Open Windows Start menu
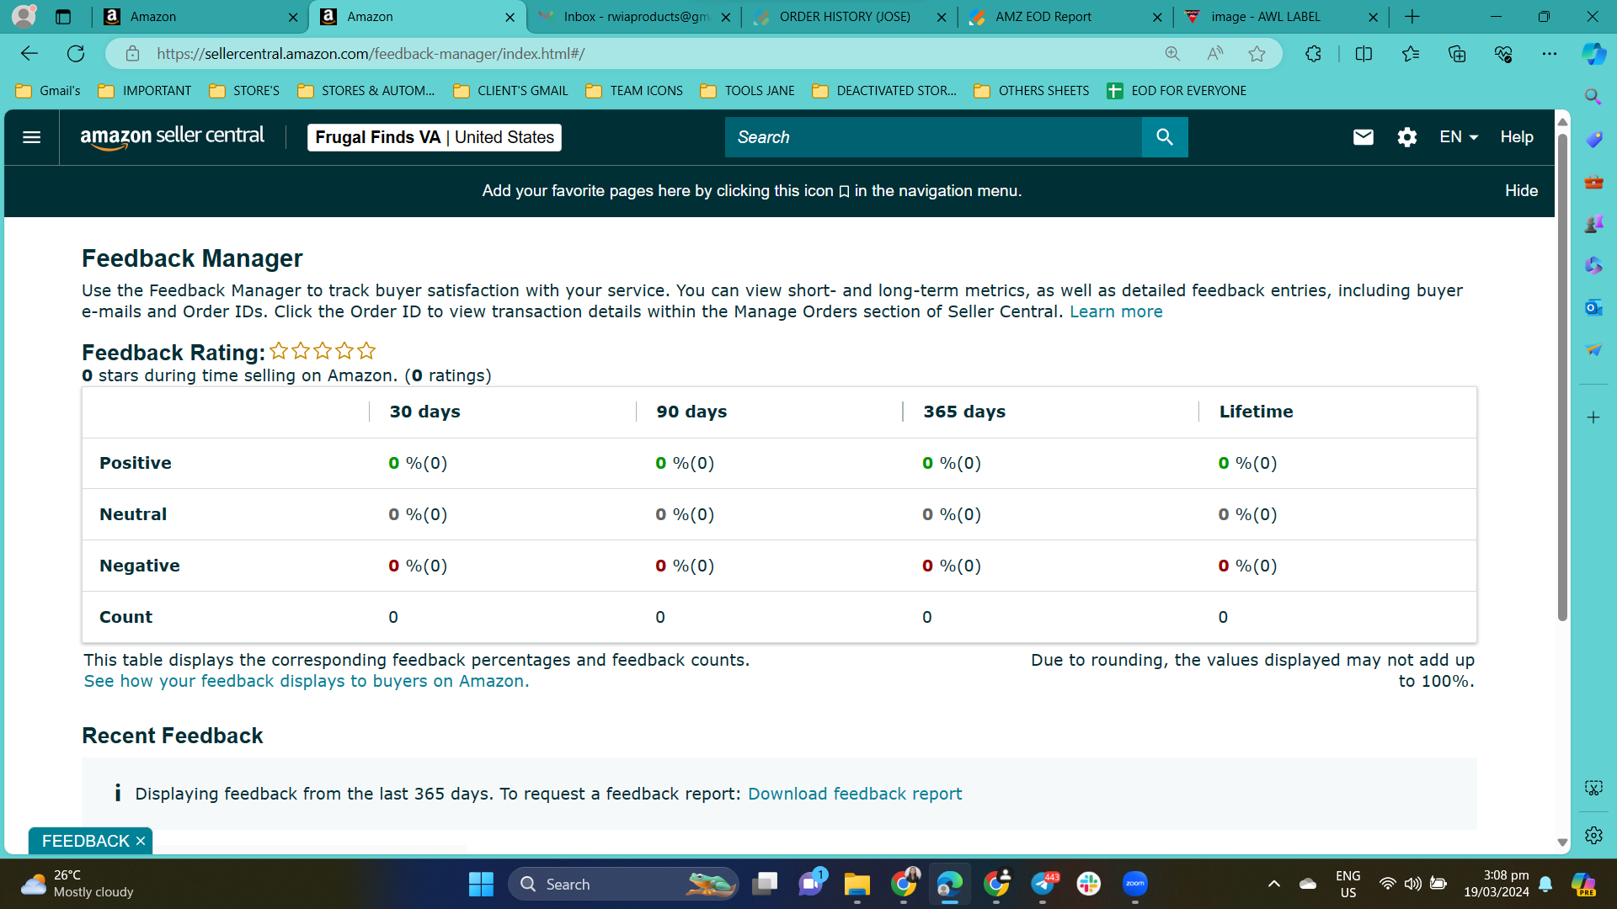The width and height of the screenshot is (1617, 909). 481,884
